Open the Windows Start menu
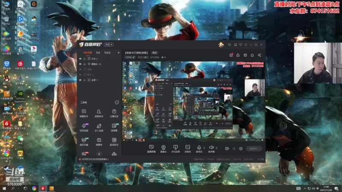Viewport: 342px width, 192px height. [x=4, y=189]
